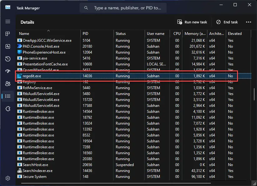Select RtkAudUService64.exe with PID 5480
Viewport: 257px width, 186px height.
point(41,94)
